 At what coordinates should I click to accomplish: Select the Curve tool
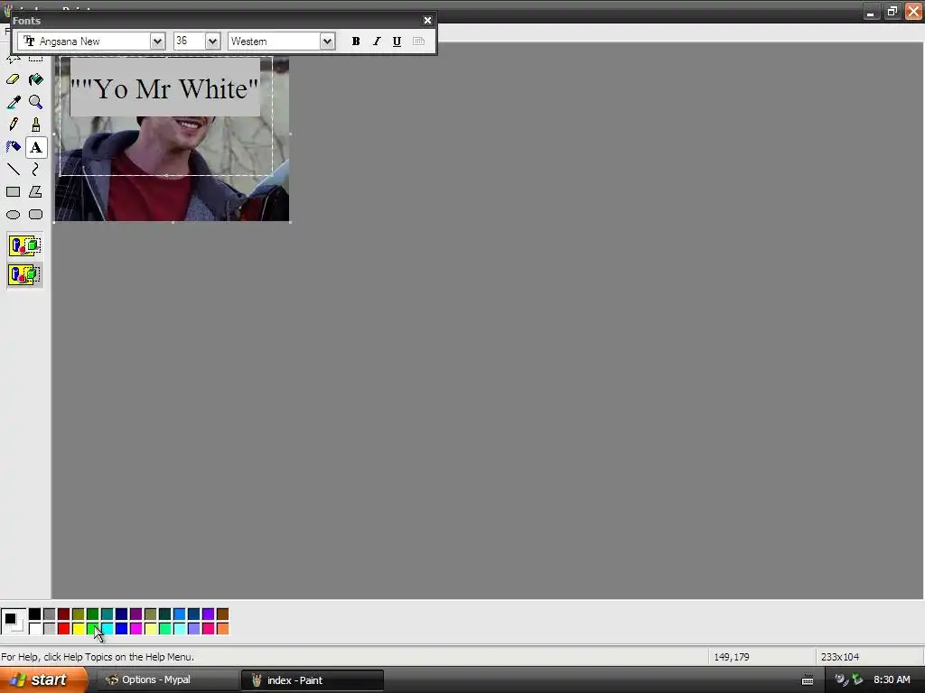pos(35,170)
